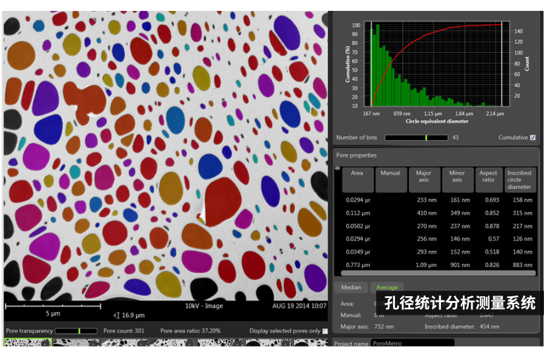Toggle the Cumulative checkbox
The height and width of the screenshot is (358, 544).
click(532, 138)
